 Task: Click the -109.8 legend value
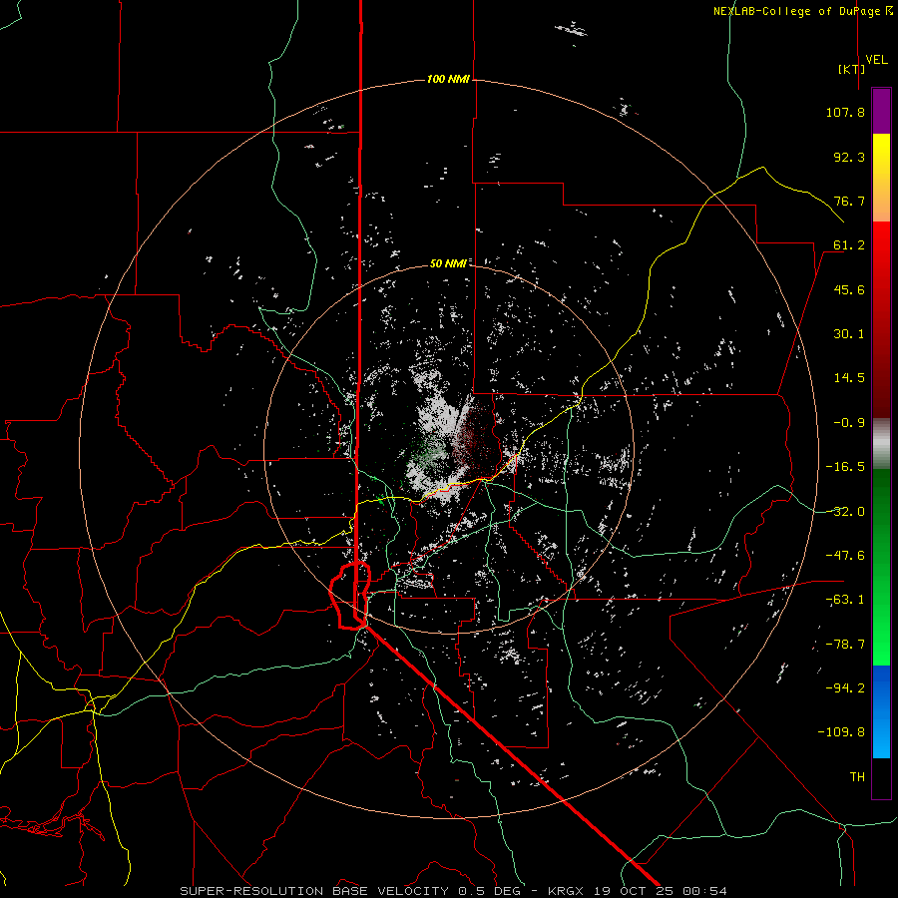coord(841,732)
